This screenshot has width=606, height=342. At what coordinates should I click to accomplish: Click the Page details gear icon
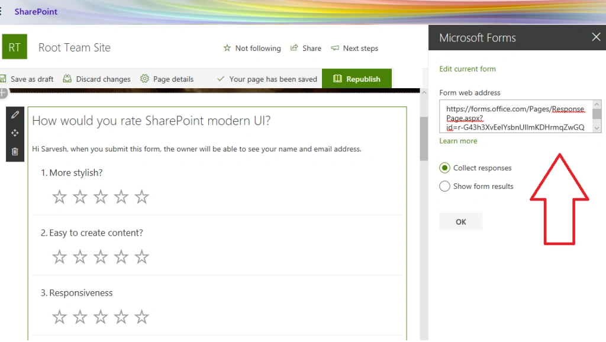144,79
